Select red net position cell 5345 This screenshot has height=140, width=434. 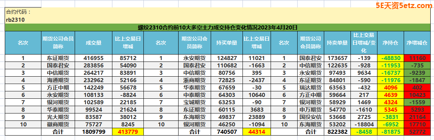390,110
